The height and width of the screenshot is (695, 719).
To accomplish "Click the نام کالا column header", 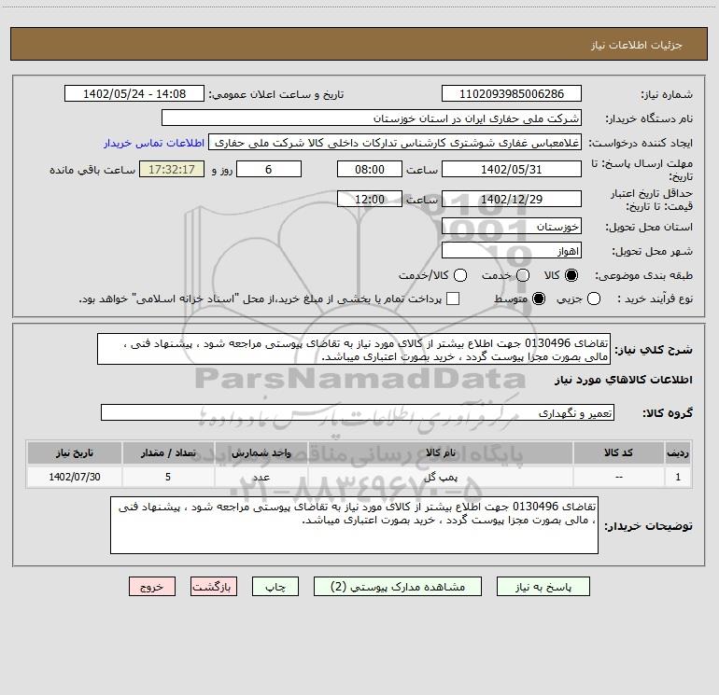I will 441,453.
